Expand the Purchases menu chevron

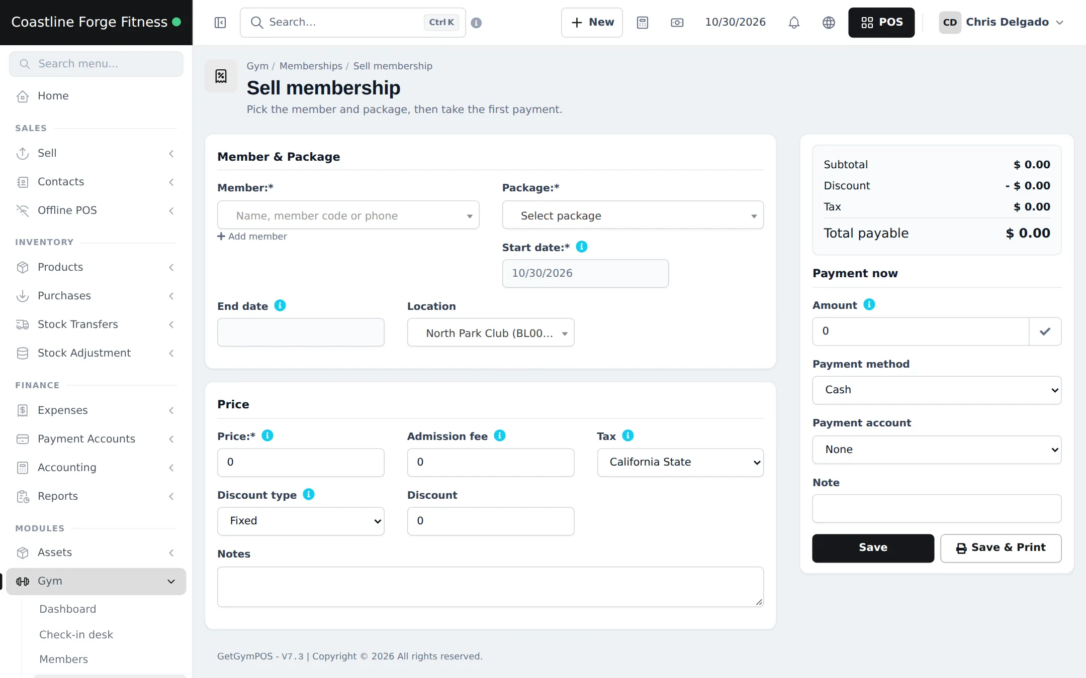tap(171, 296)
